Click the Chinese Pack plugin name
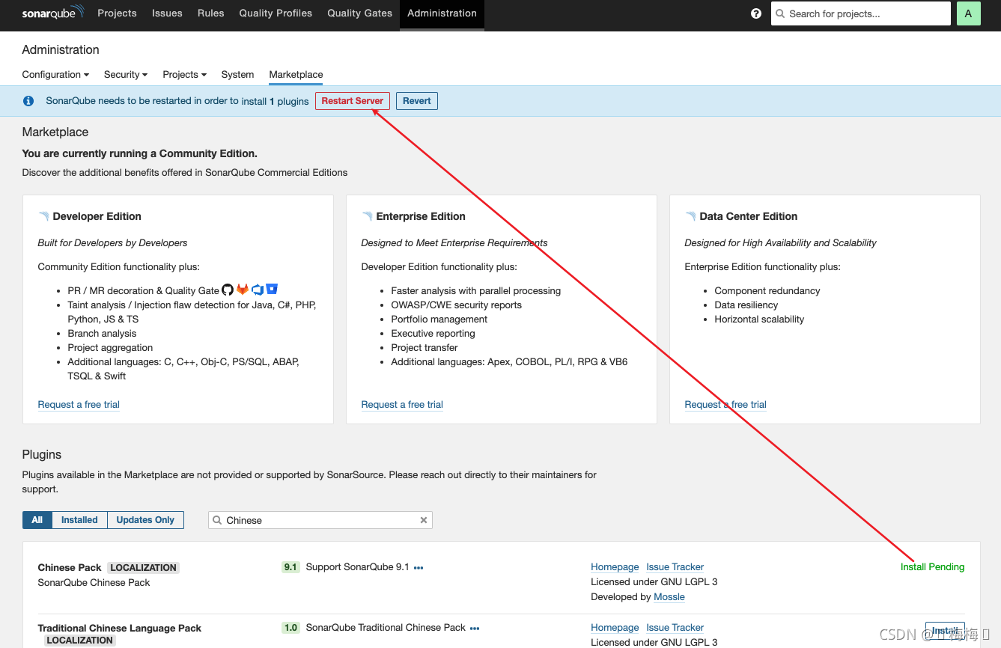 [x=70, y=568]
